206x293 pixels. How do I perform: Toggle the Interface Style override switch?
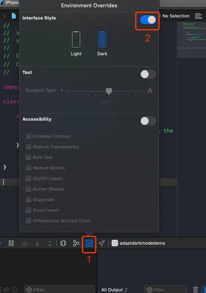(148, 20)
